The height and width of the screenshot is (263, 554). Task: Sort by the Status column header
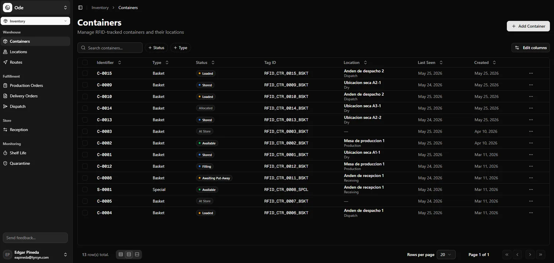pyautogui.click(x=205, y=62)
